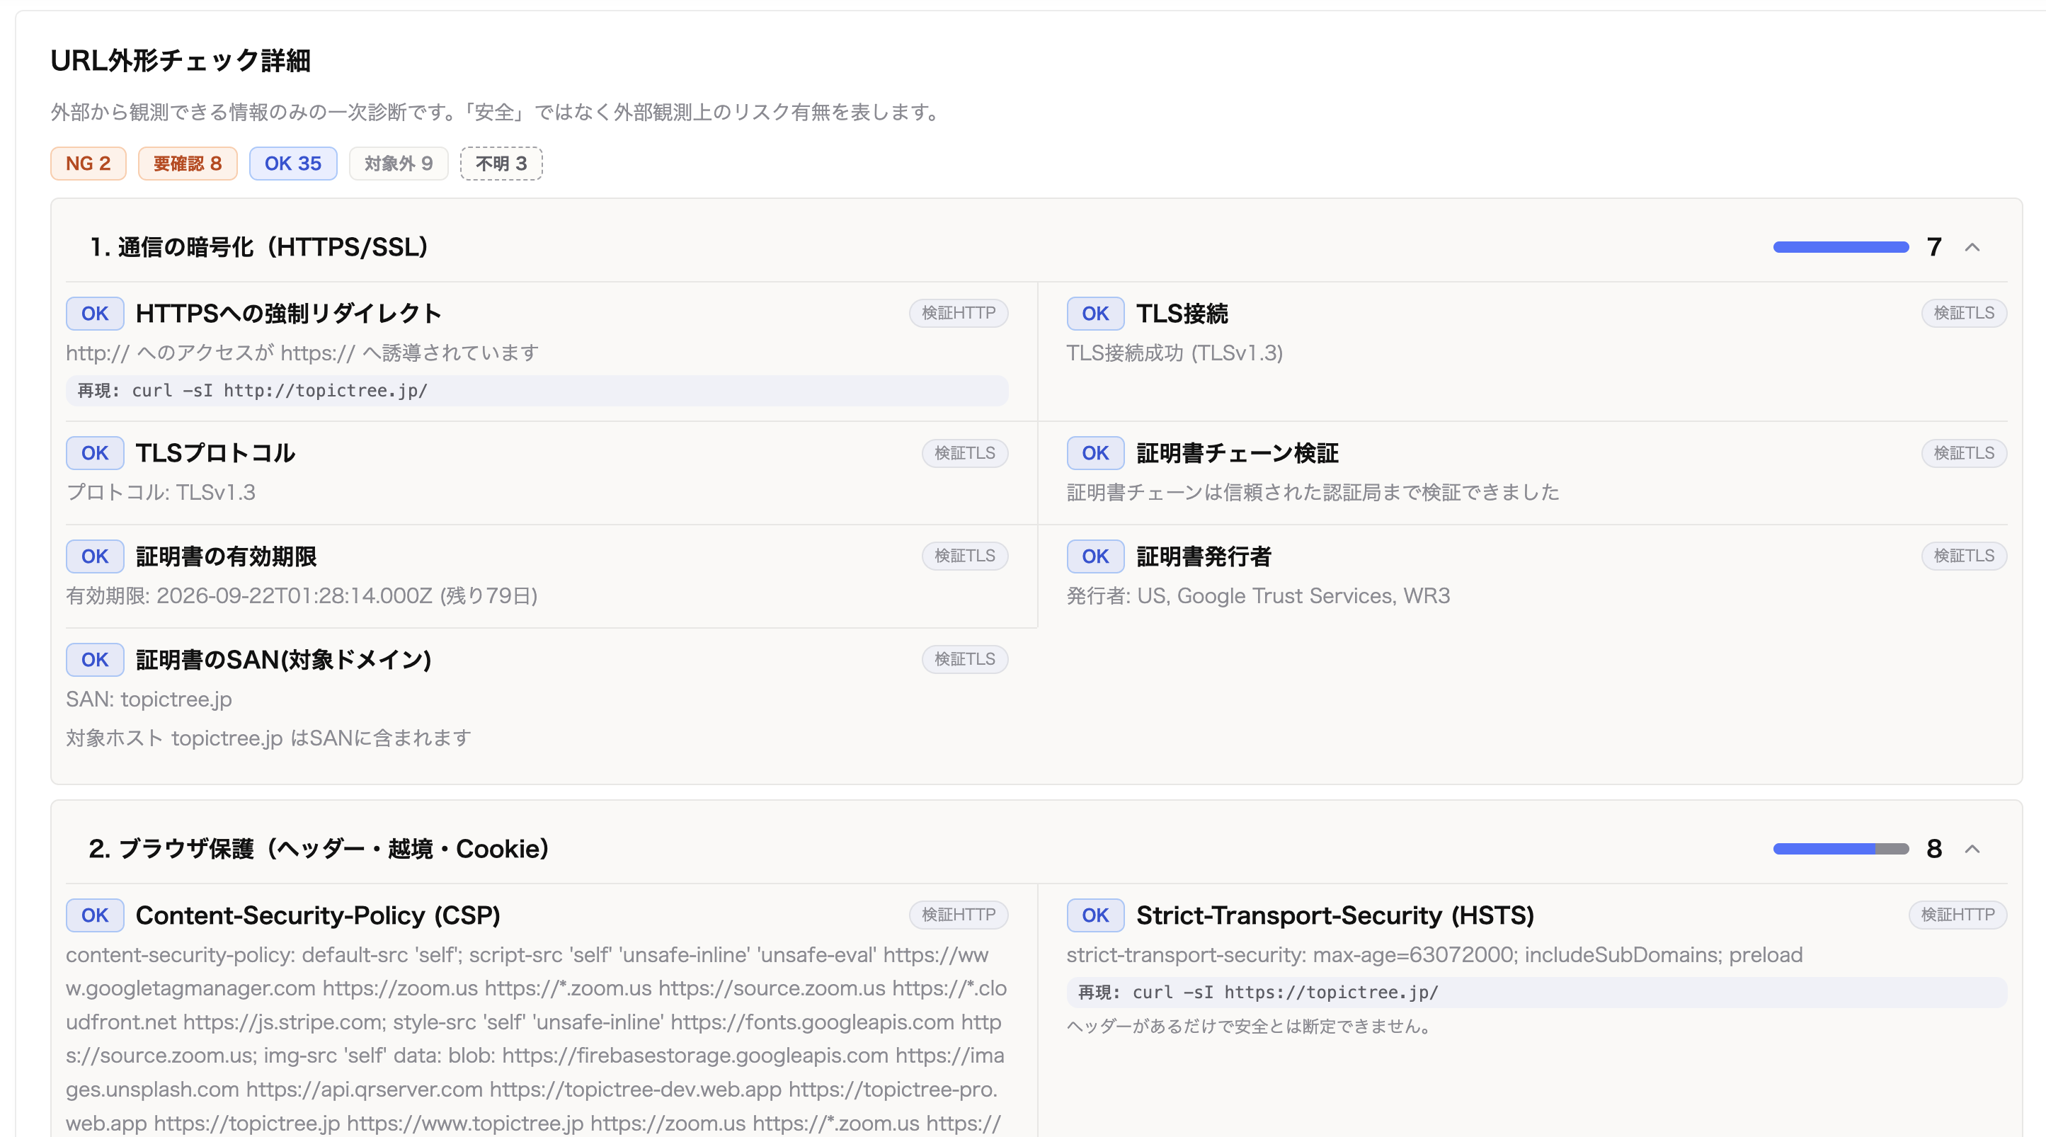The image size is (2046, 1137).
Task: Click the curl -sI http://topictree.jp/ command block
Action: tap(537, 391)
